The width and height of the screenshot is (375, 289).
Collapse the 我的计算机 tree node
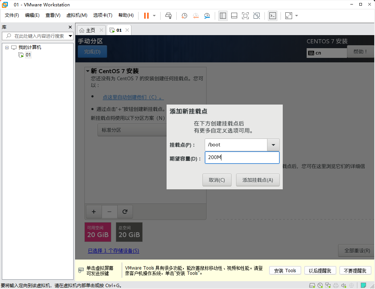[x=7, y=47]
